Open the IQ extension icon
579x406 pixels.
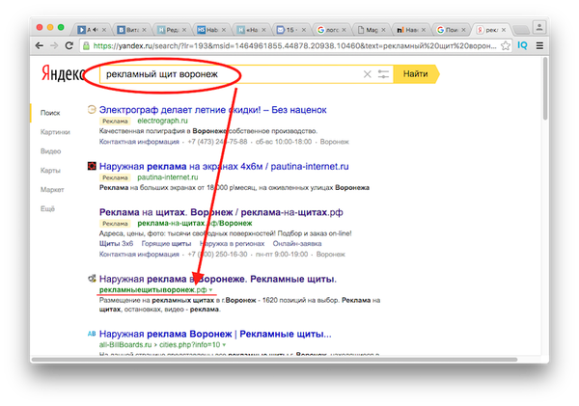point(522,45)
